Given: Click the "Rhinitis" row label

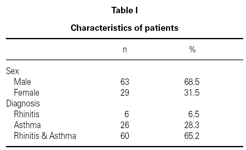Looking at the screenshot, I should click(x=27, y=114).
